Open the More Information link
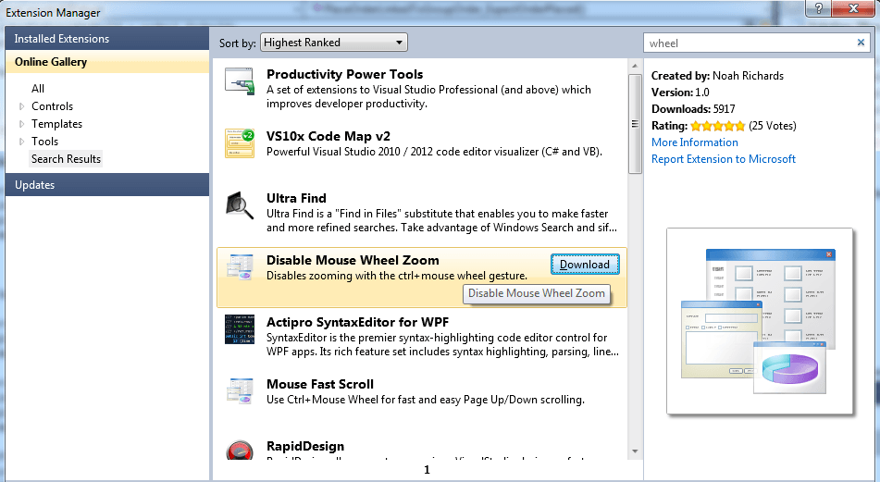Image resolution: width=880 pixels, height=482 pixels. (x=695, y=142)
